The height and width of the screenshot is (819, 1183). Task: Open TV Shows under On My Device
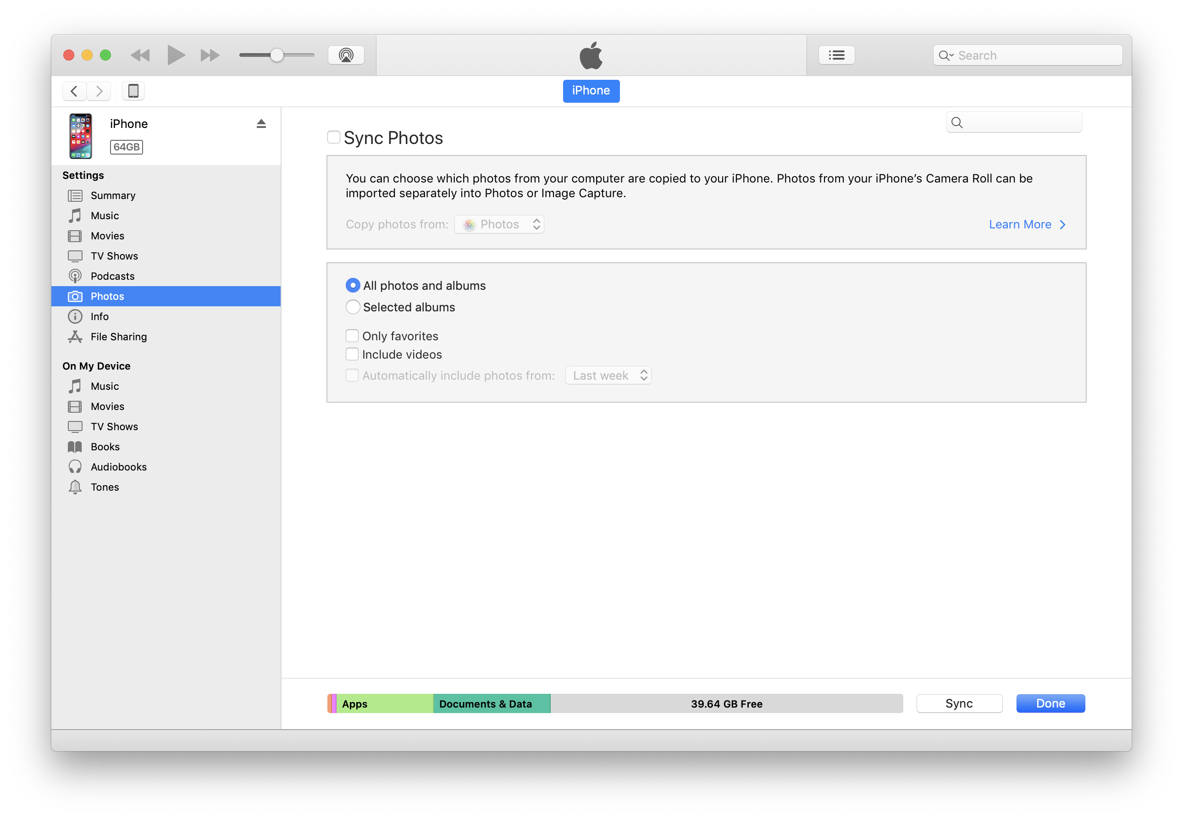[166, 426]
